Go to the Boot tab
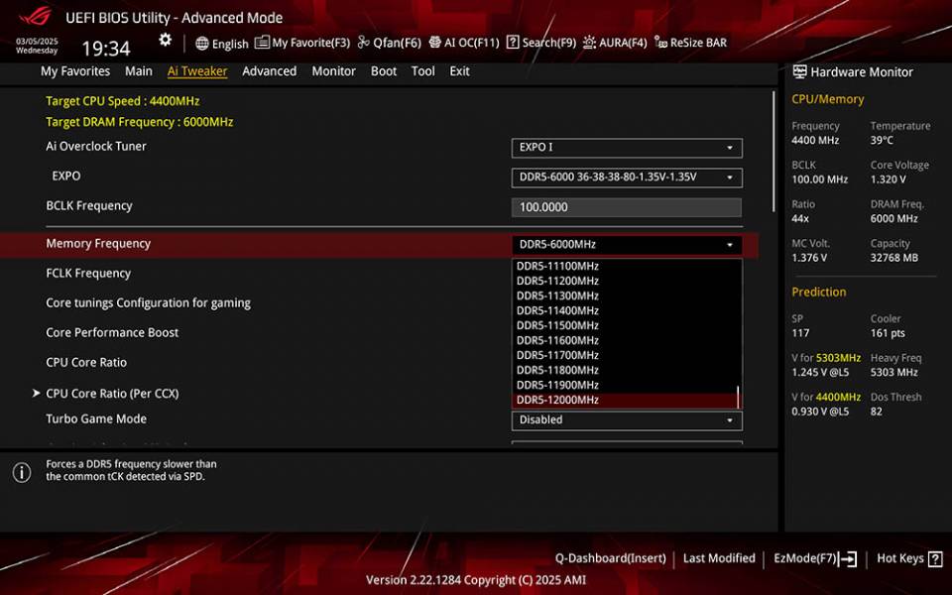952x595 pixels. coord(383,71)
